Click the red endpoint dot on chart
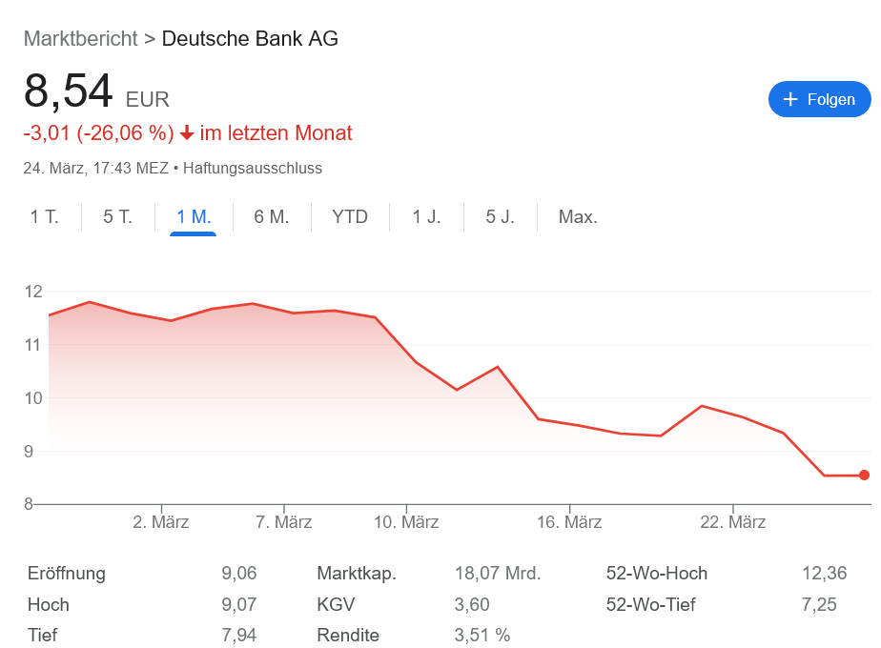Screen dimensions: 881x648 pyautogui.click(x=864, y=475)
